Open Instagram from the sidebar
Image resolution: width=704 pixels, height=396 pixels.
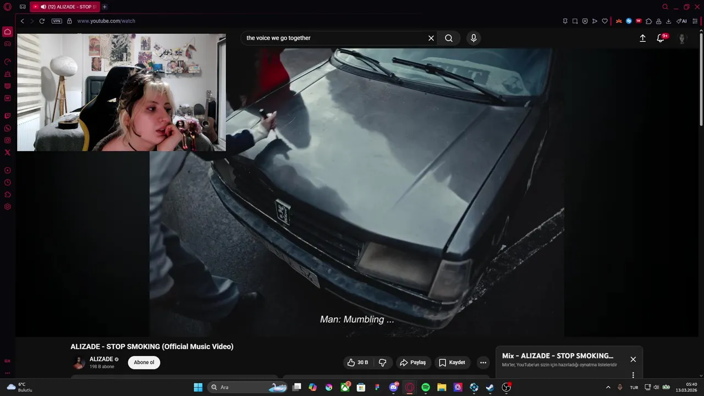click(x=8, y=140)
